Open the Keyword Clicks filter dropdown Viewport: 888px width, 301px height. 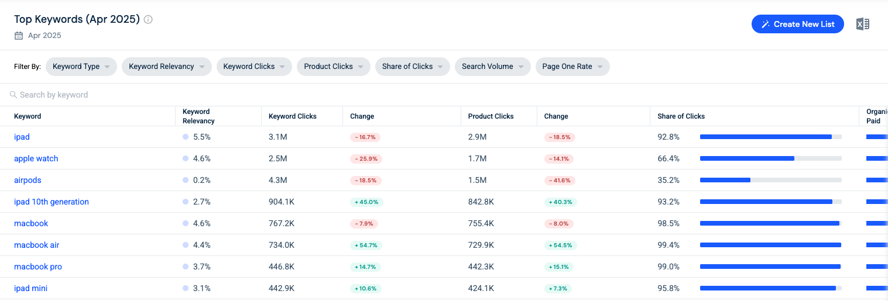pos(255,67)
